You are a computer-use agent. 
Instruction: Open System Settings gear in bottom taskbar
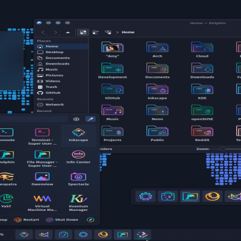[83, 234]
